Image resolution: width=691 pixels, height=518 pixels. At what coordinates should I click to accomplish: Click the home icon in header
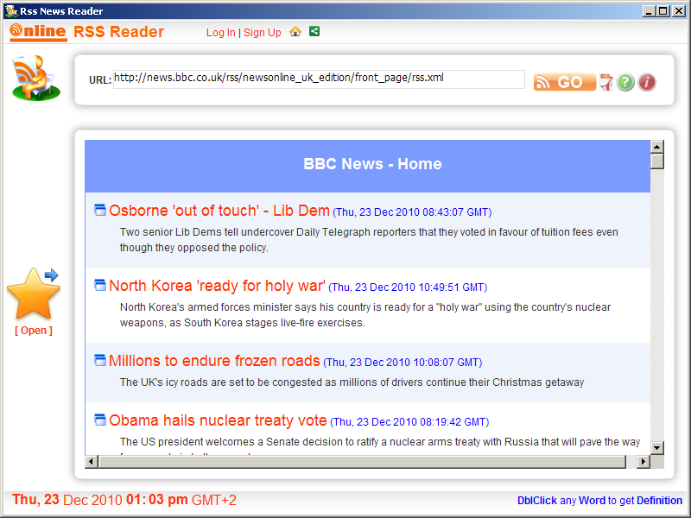click(295, 32)
